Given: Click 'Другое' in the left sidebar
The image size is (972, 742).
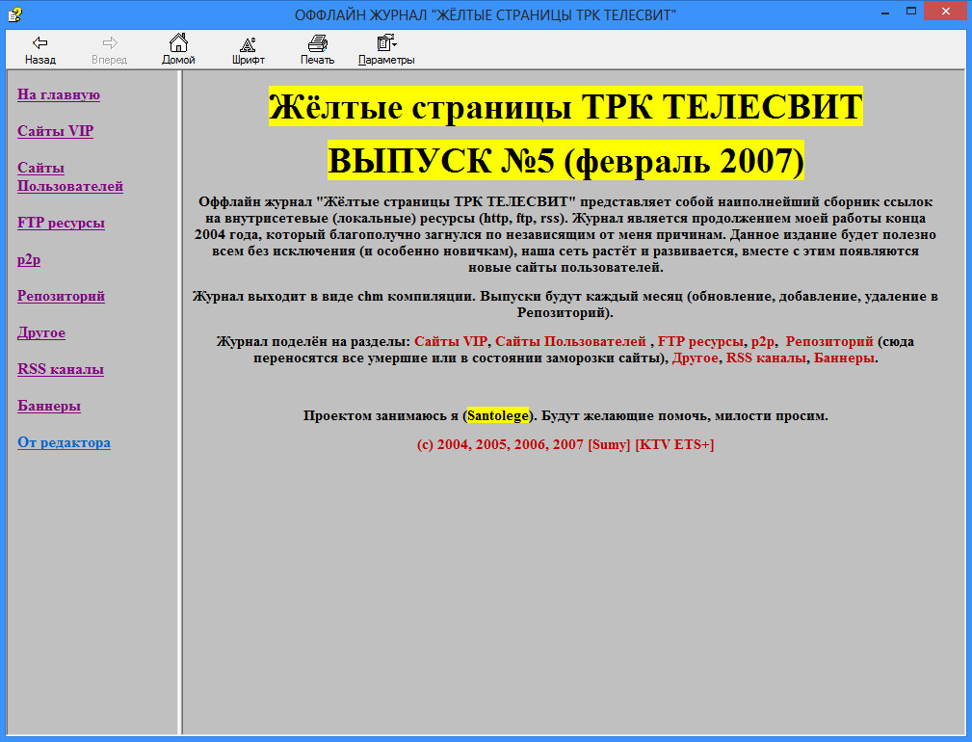Looking at the screenshot, I should (x=41, y=332).
